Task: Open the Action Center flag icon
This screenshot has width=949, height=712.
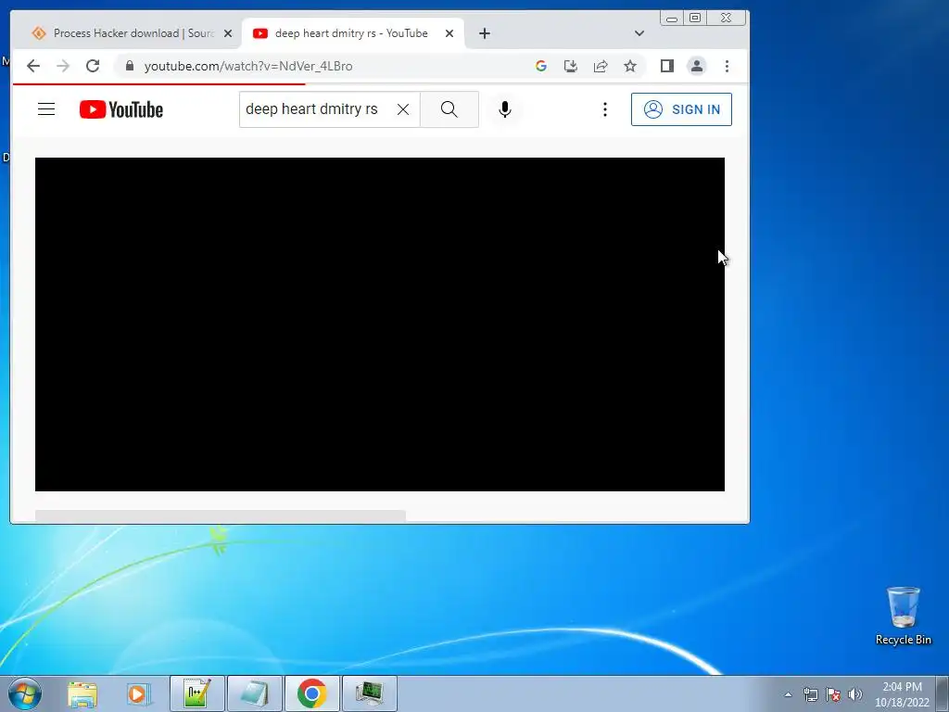Action: 833,694
